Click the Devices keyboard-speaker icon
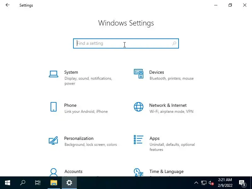 139,74
